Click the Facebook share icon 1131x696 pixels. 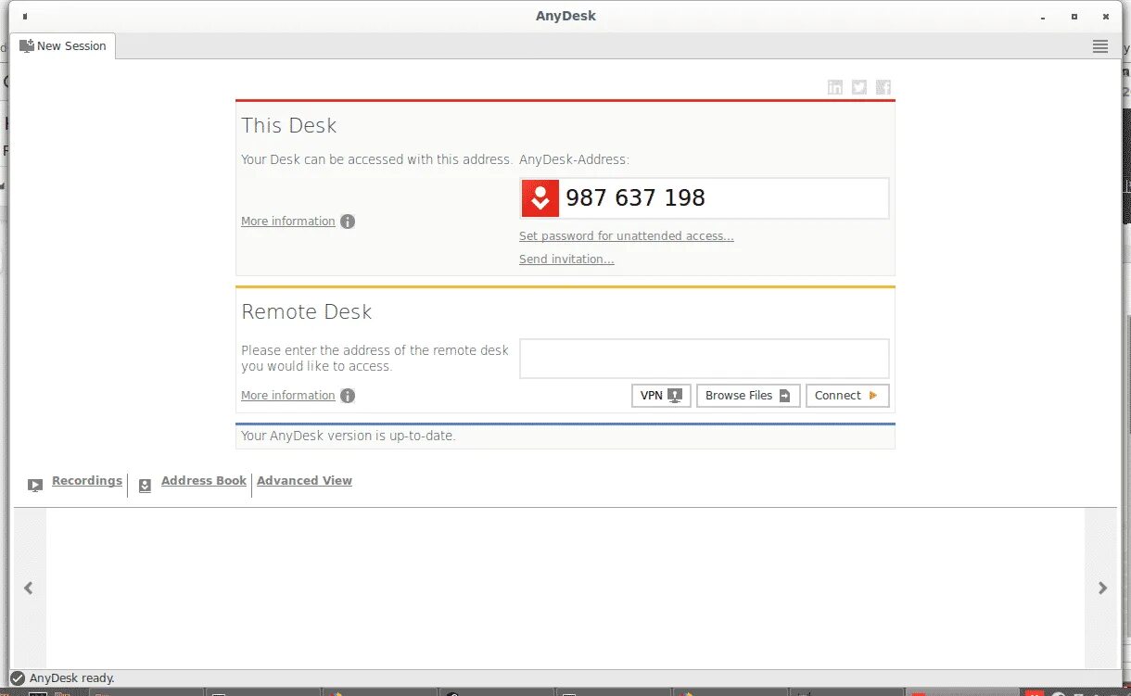click(883, 87)
